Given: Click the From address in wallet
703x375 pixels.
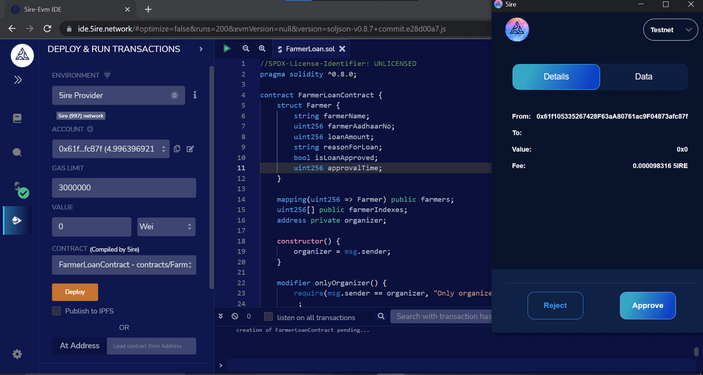Looking at the screenshot, I should point(612,116).
